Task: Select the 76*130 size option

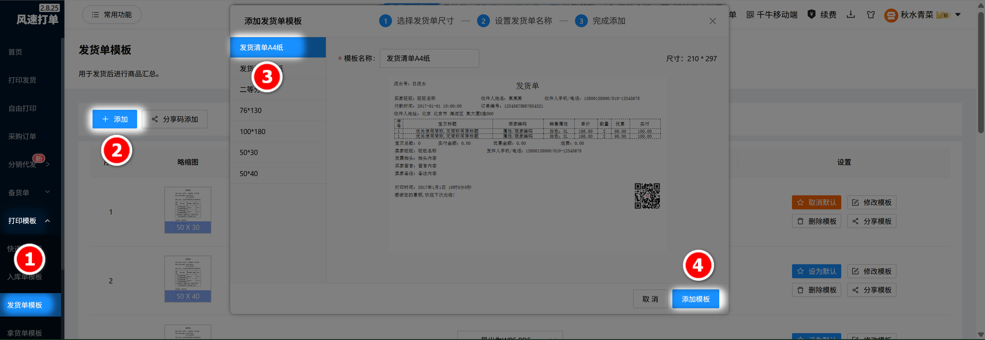Action: pyautogui.click(x=278, y=110)
